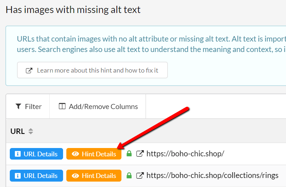This screenshot has width=286, height=187.
Task: Click the eye icon on first Hint Details
Action: pos(75,154)
